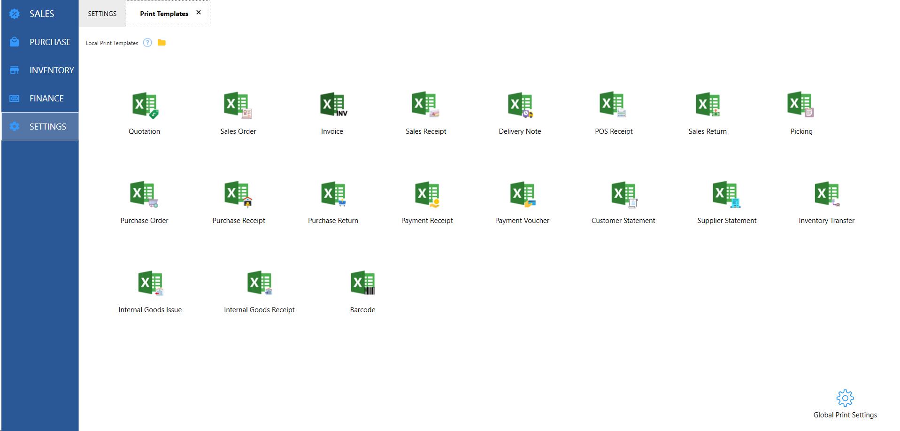900x431 pixels.
Task: Select the Invoice template icon
Action: coord(333,105)
